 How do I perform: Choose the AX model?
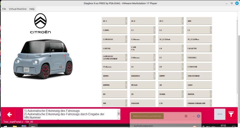(171, 85)
